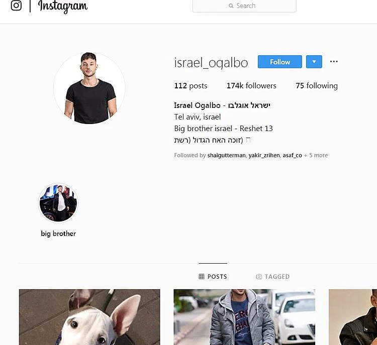This screenshot has width=377, height=345.
Task: Visit shaigutterman's profile link
Action: tap(227, 156)
